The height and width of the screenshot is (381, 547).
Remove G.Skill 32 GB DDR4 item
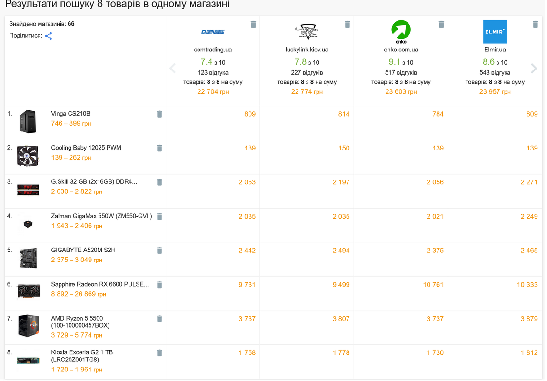160,182
